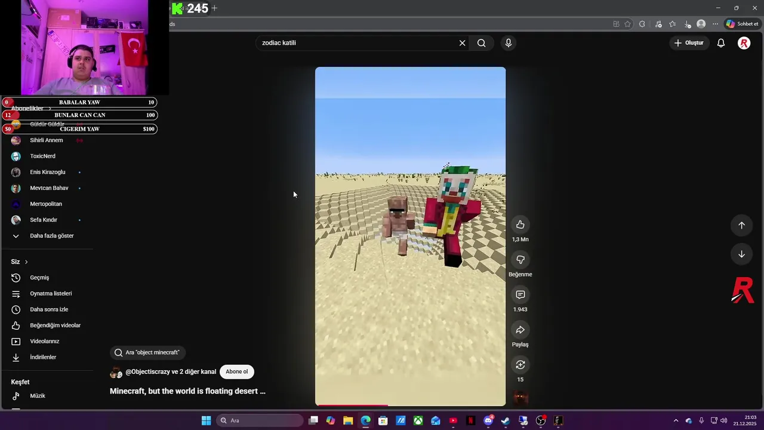
Task: Start voice search with the microphone icon
Action: tap(509, 43)
